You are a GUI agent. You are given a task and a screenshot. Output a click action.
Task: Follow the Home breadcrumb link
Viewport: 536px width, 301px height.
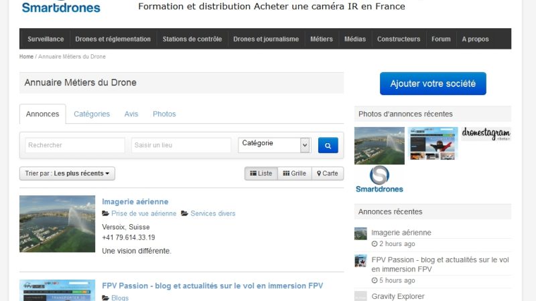pos(26,57)
